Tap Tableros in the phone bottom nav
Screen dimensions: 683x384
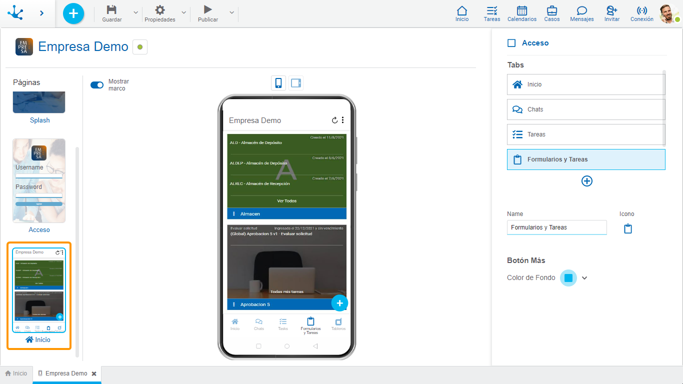tap(338, 324)
